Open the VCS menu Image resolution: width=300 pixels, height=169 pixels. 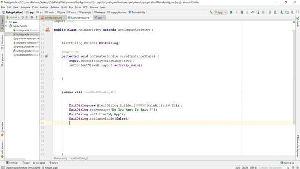tap(85, 7)
